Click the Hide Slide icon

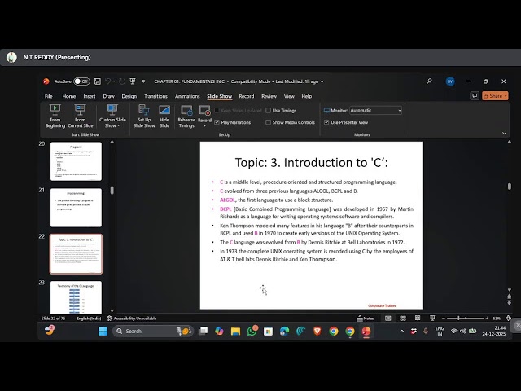[x=164, y=116]
